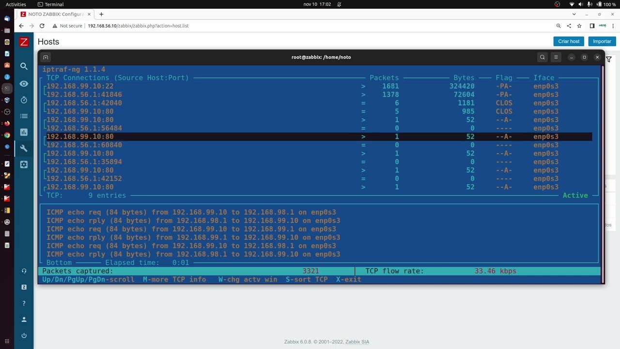Image resolution: width=620 pixels, height=349 pixels.
Task: Click M-more TCP info hint
Action: click(174, 279)
